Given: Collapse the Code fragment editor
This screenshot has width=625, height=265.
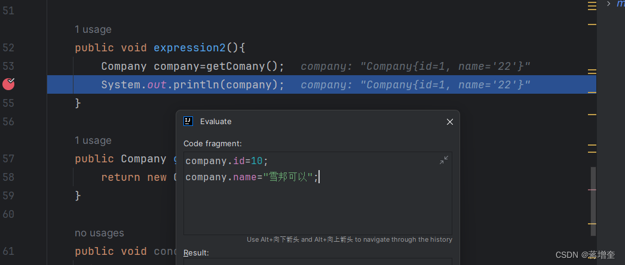Looking at the screenshot, I should [443, 160].
